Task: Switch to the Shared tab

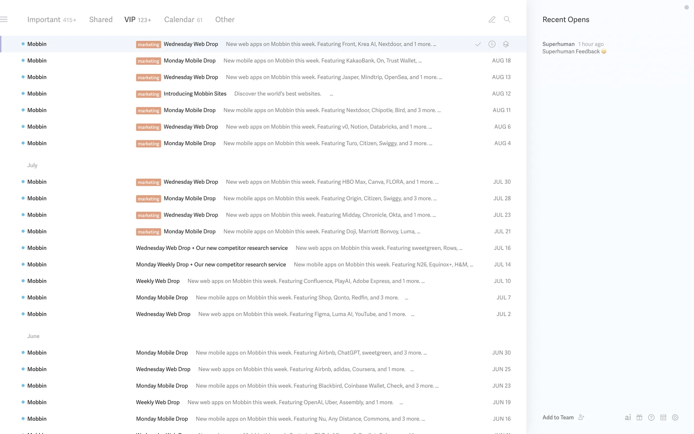Action: tap(101, 20)
